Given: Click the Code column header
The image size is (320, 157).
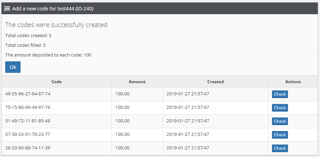Looking at the screenshot, I should click(x=56, y=82).
